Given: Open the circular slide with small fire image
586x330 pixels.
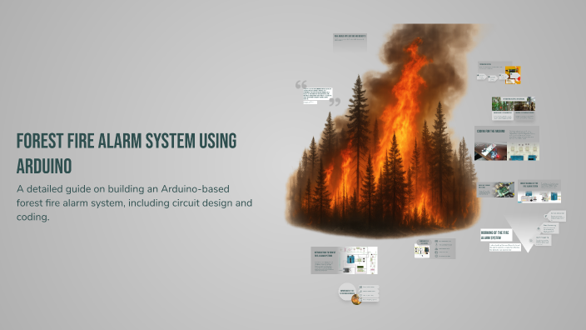Looking at the screenshot, I should pos(359,293).
